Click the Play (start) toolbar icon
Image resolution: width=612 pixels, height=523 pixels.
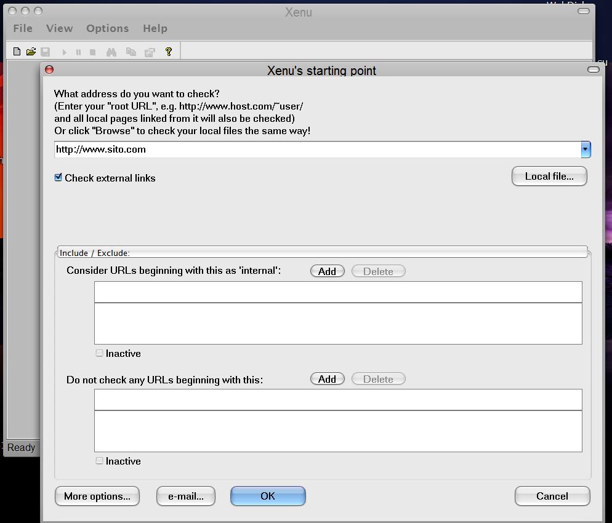coord(65,52)
